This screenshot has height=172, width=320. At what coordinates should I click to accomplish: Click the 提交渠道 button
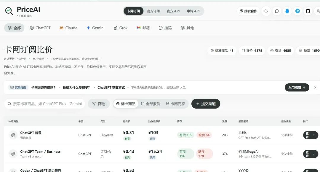tap(206, 104)
